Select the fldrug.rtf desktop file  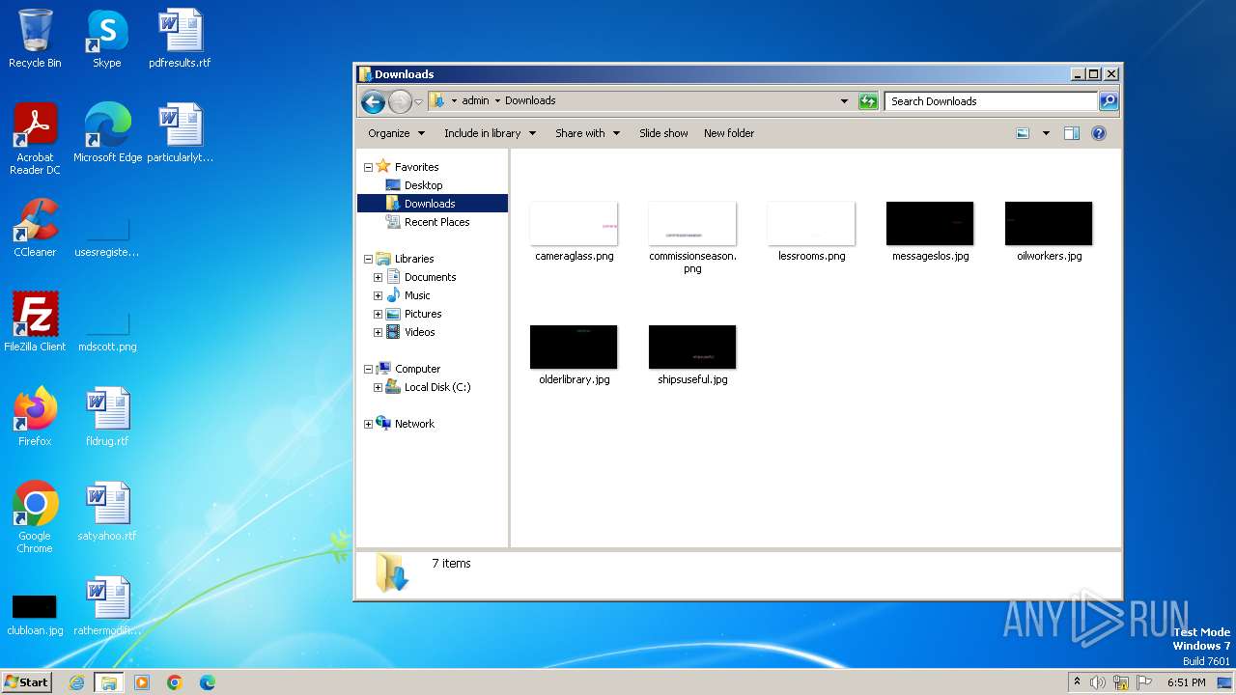(107, 417)
